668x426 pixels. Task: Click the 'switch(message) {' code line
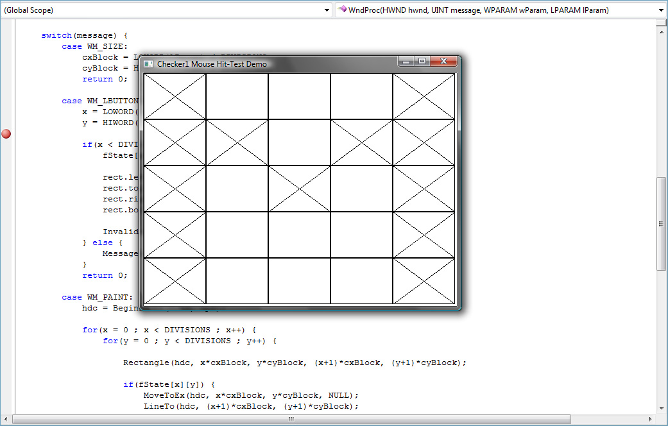click(x=84, y=35)
